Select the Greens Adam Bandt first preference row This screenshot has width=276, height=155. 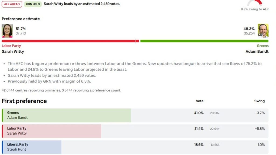click(135, 115)
